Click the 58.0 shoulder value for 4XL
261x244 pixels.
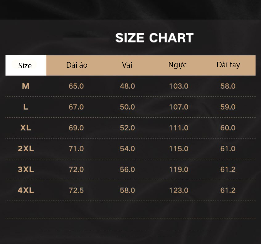[127, 191]
